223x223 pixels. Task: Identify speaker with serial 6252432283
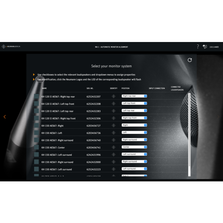[113, 111]
